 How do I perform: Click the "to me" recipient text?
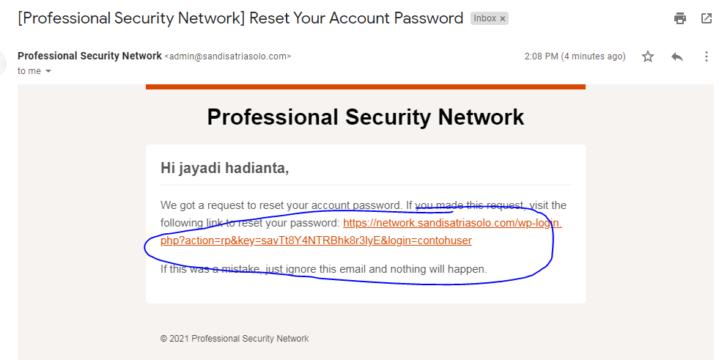(29, 71)
